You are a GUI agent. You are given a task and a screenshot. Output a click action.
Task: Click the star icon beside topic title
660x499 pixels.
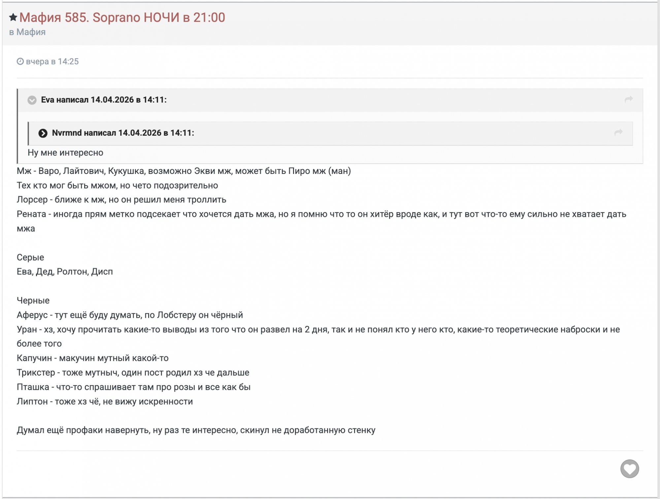13,17
